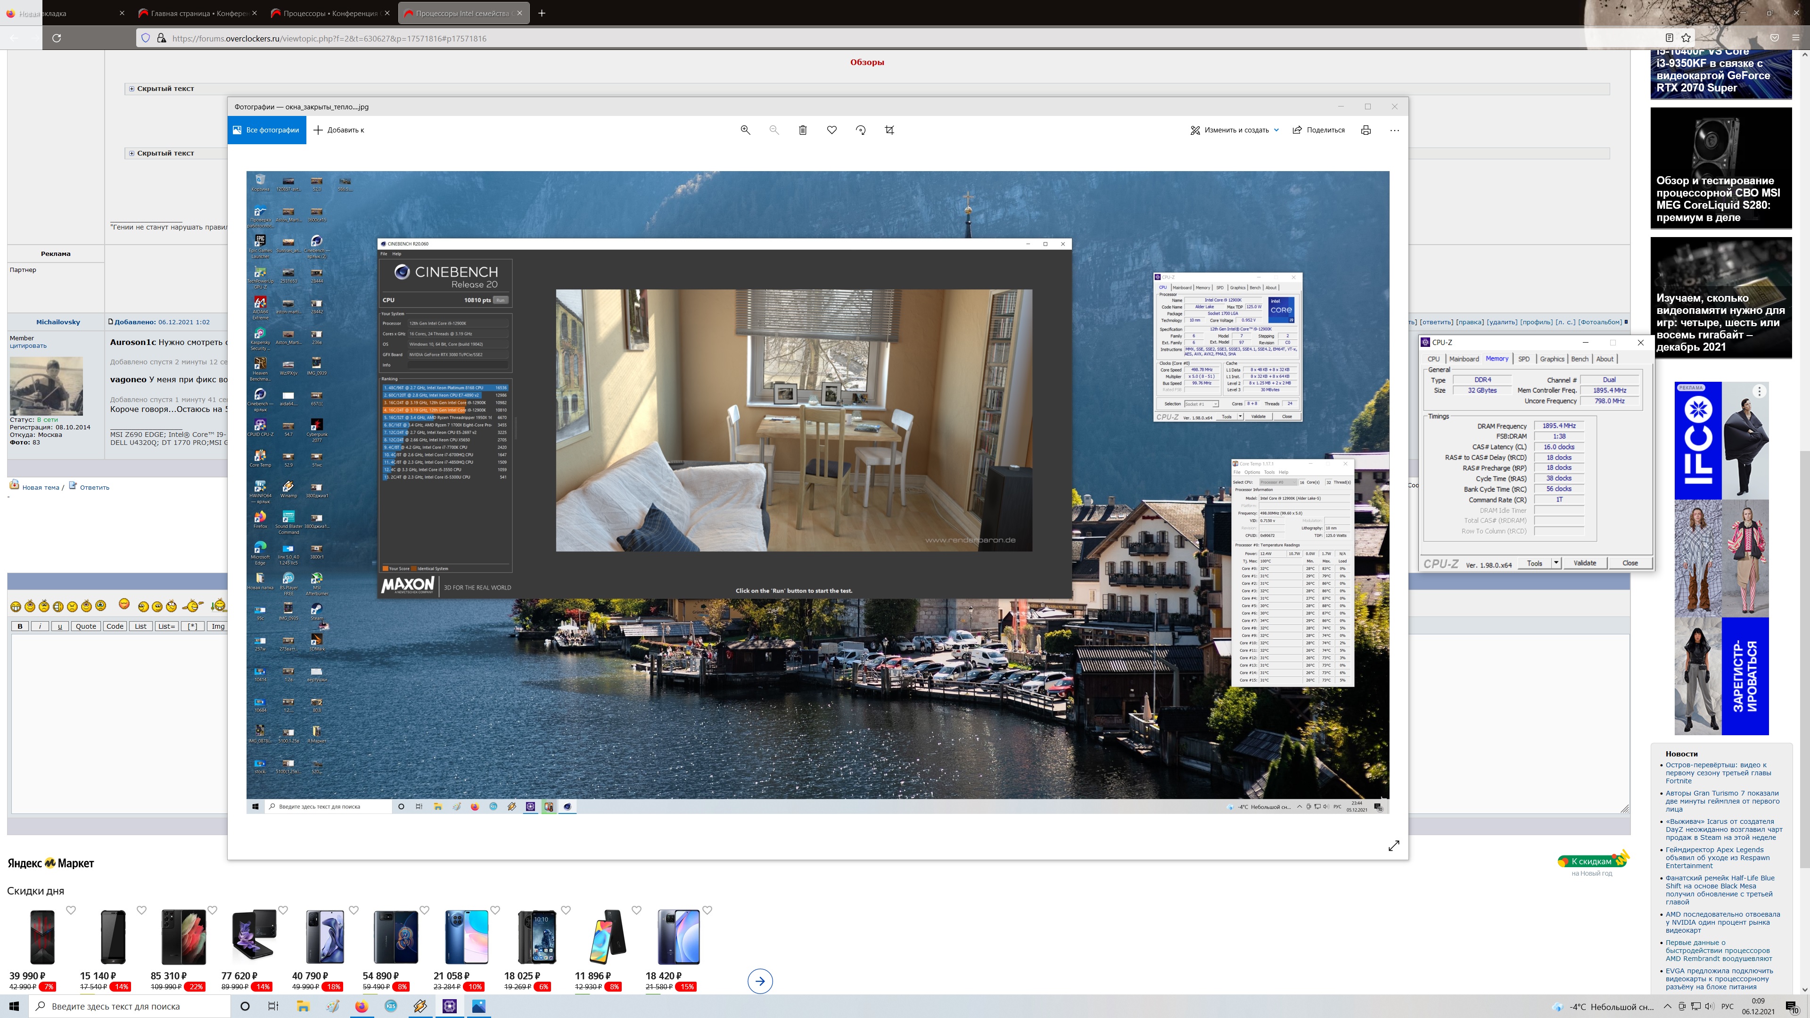Switch to the CPU-Z SPD tab
The width and height of the screenshot is (1810, 1018).
(x=1523, y=359)
